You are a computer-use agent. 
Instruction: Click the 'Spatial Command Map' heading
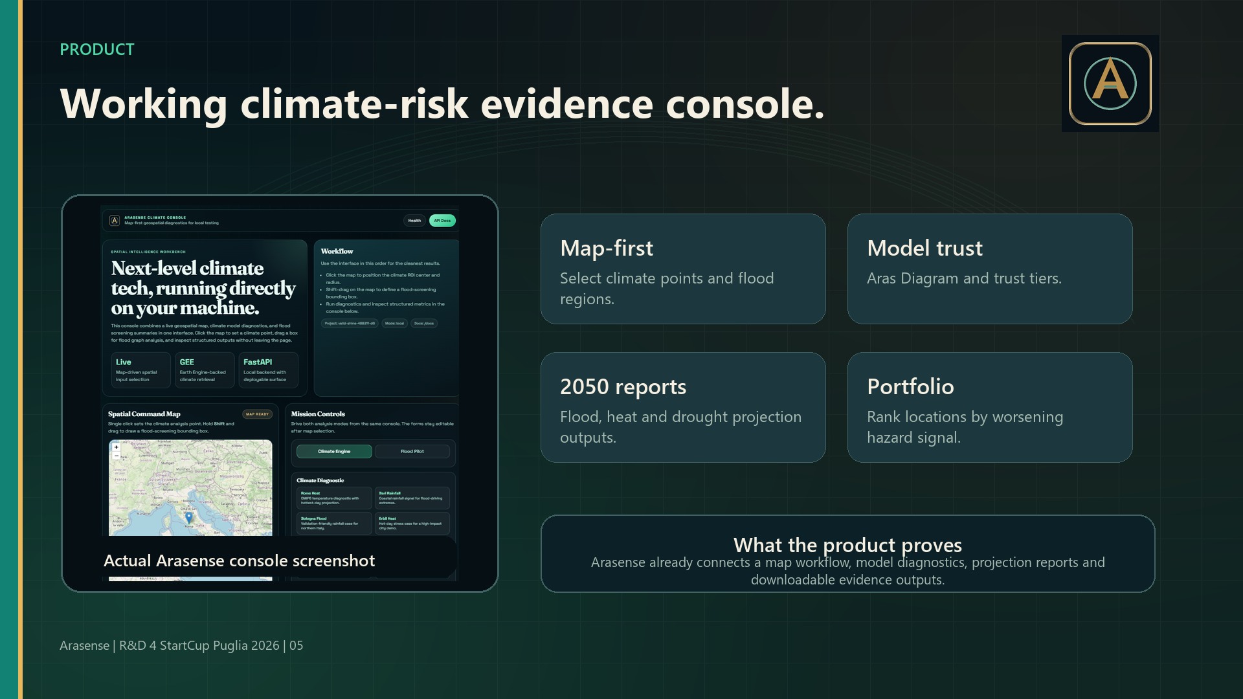click(144, 414)
